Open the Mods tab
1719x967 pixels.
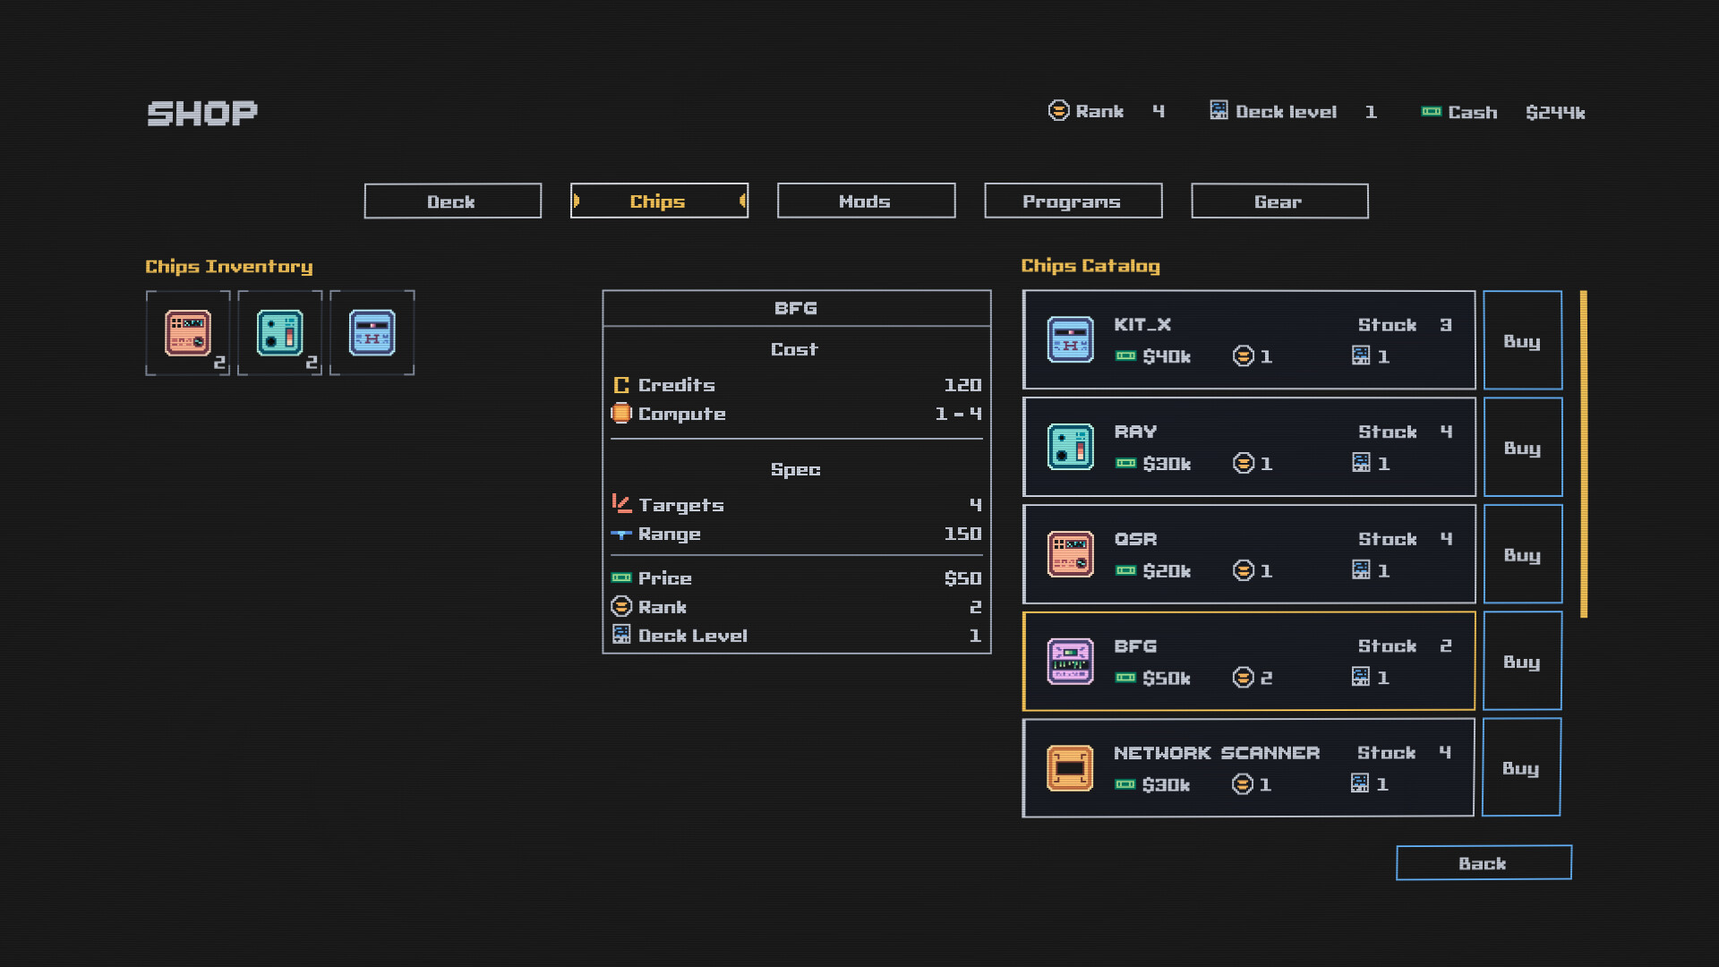(866, 201)
